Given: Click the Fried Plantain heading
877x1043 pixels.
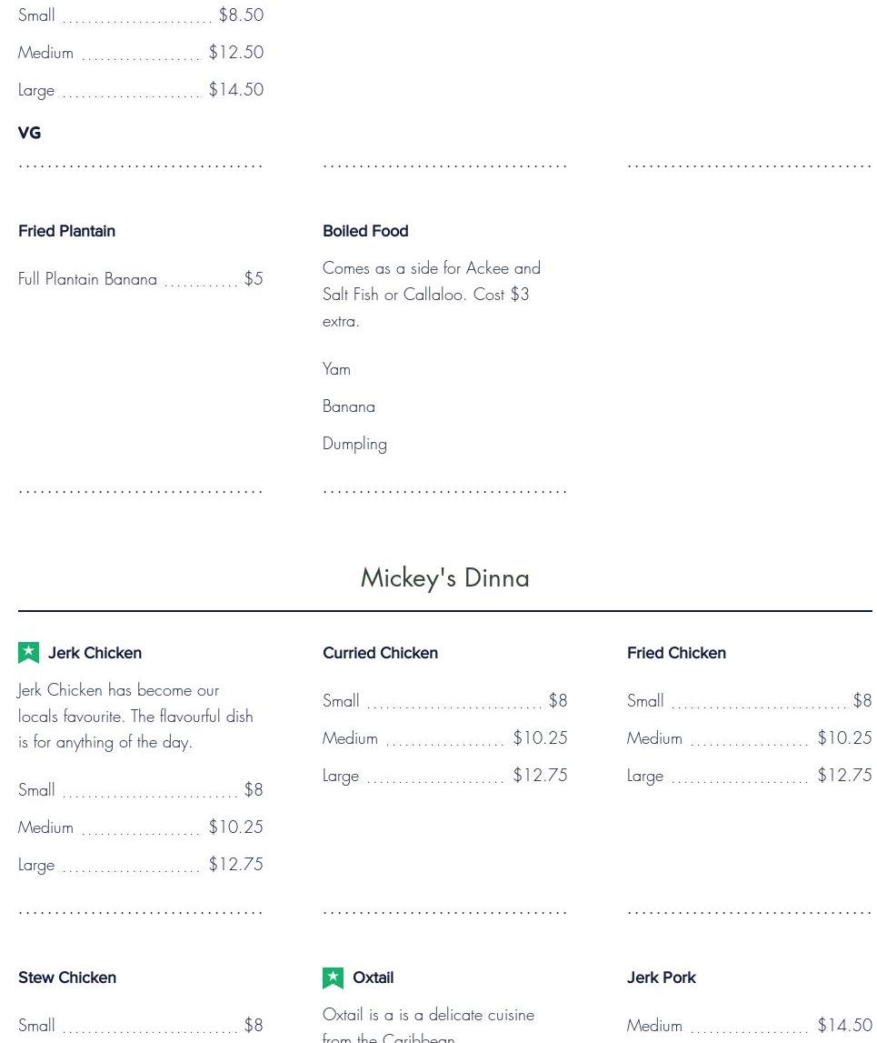Looking at the screenshot, I should (66, 231).
